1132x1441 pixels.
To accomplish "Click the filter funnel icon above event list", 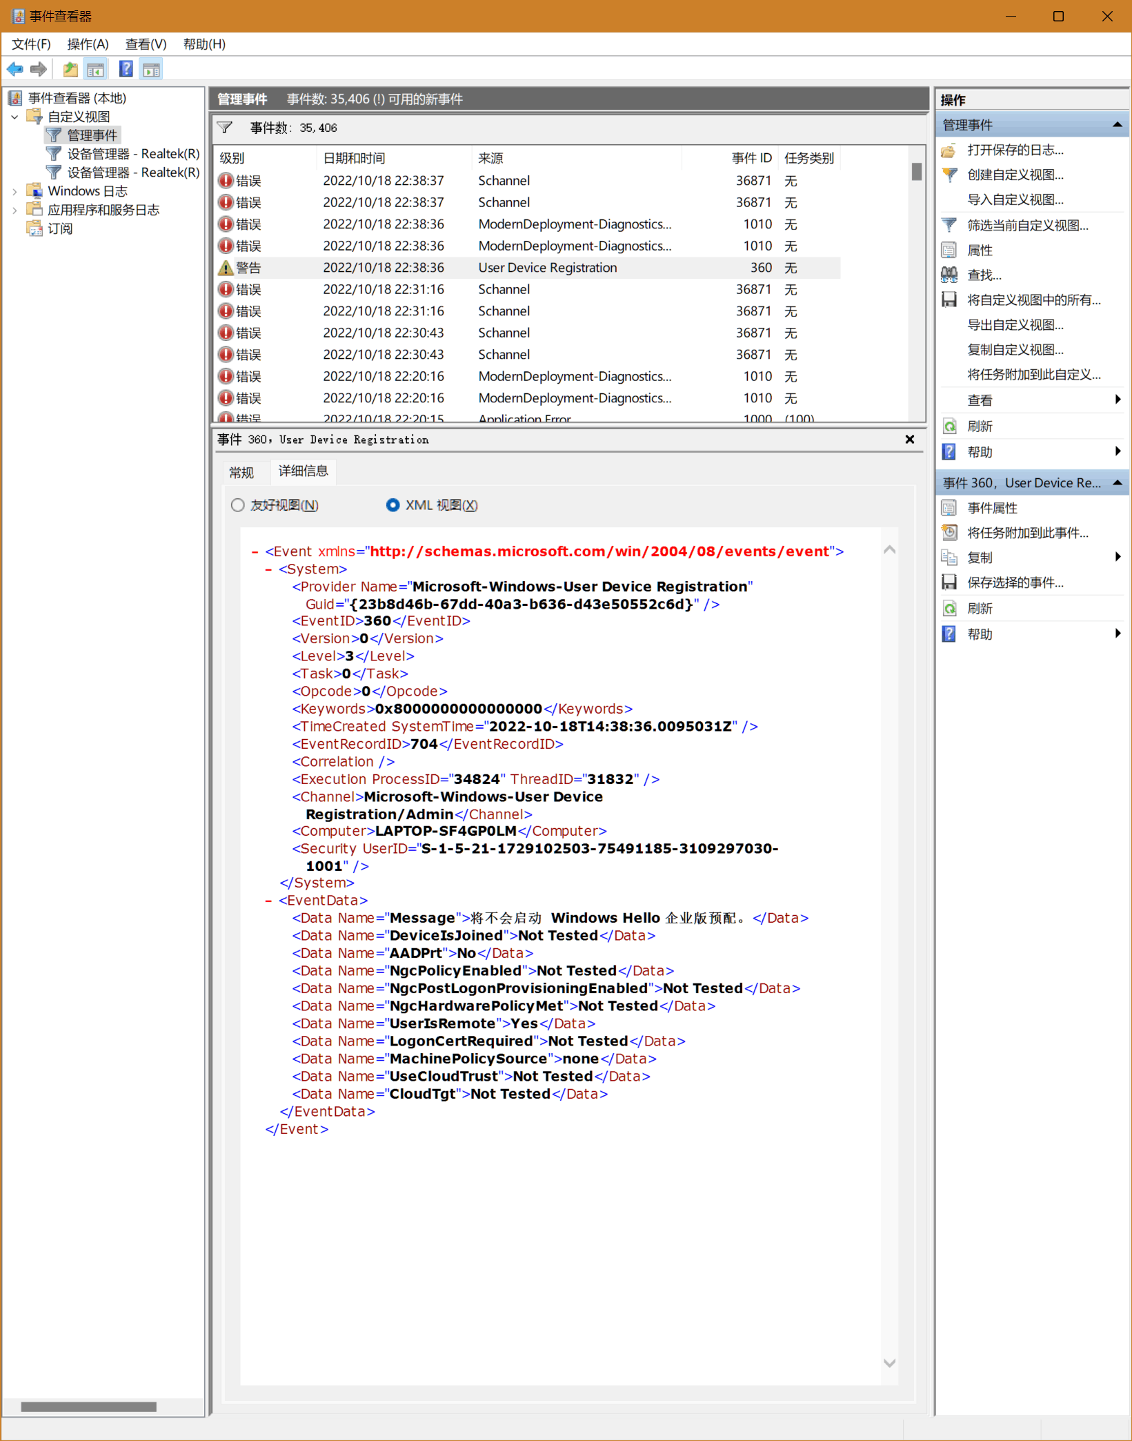I will (x=224, y=128).
